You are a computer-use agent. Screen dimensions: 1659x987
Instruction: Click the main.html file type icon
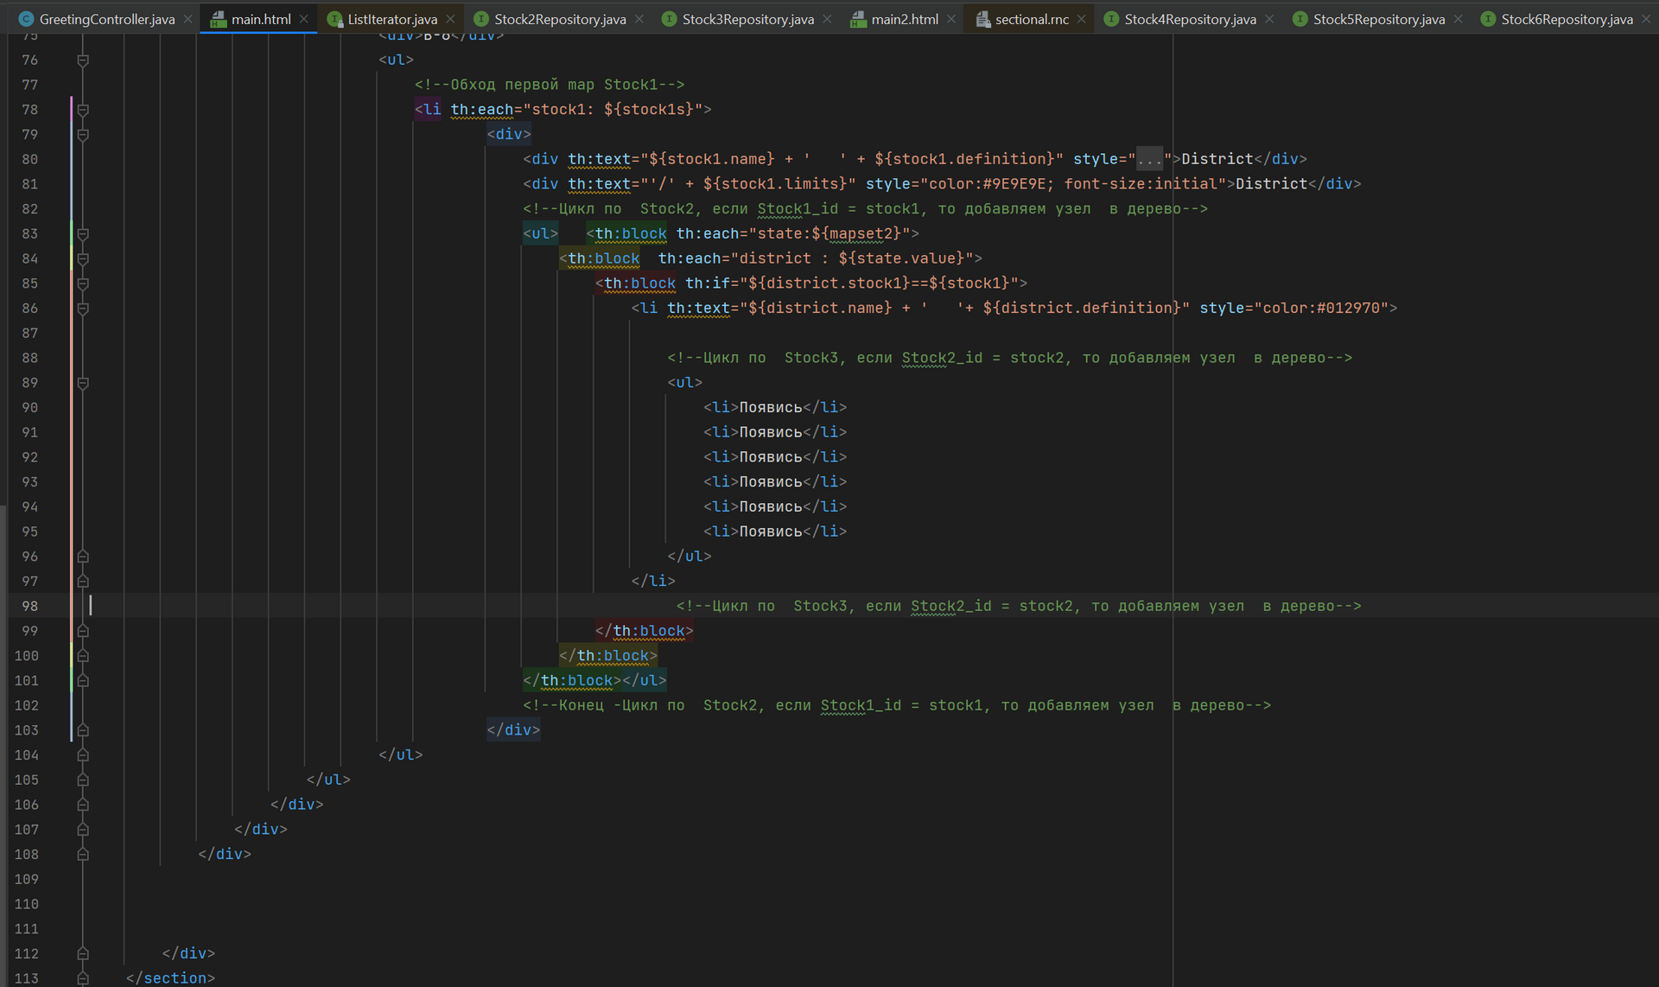219,19
